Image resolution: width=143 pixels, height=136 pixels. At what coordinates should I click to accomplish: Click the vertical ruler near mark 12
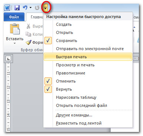click(x=9, y=87)
